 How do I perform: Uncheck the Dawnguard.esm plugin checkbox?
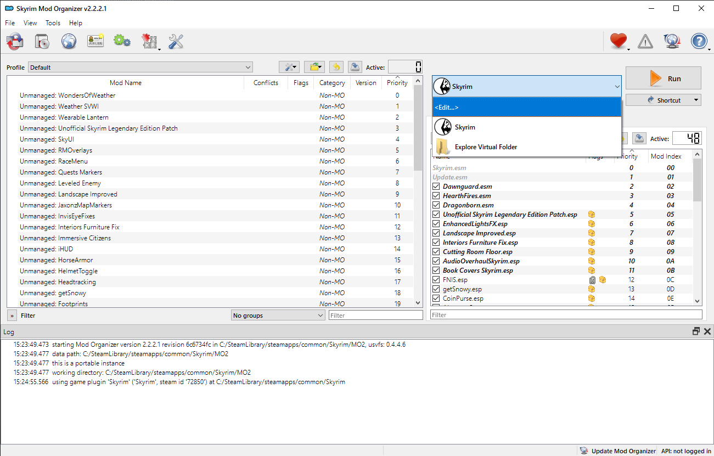tap(436, 187)
